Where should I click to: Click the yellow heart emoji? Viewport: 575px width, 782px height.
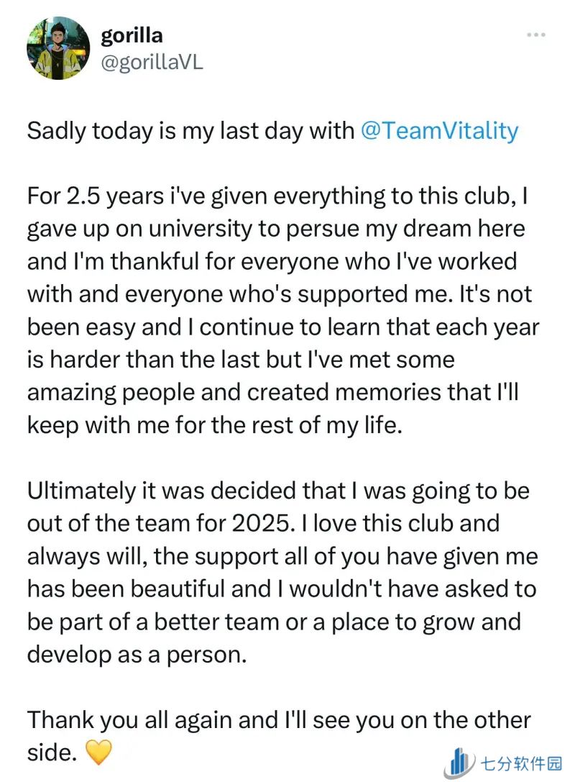[98, 753]
